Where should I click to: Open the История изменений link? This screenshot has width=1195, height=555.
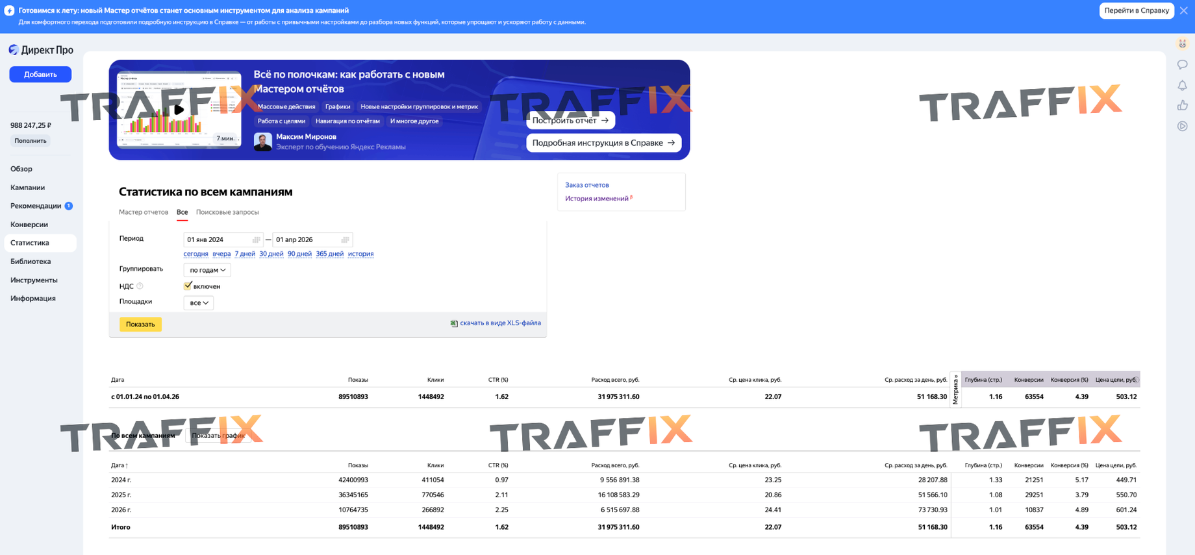[x=597, y=199]
